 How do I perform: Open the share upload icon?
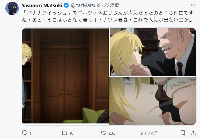(x=193, y=133)
